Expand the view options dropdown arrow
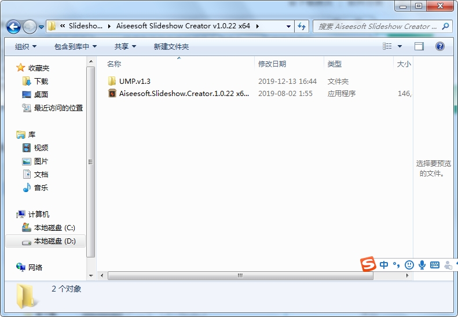458x317 pixels. point(400,46)
